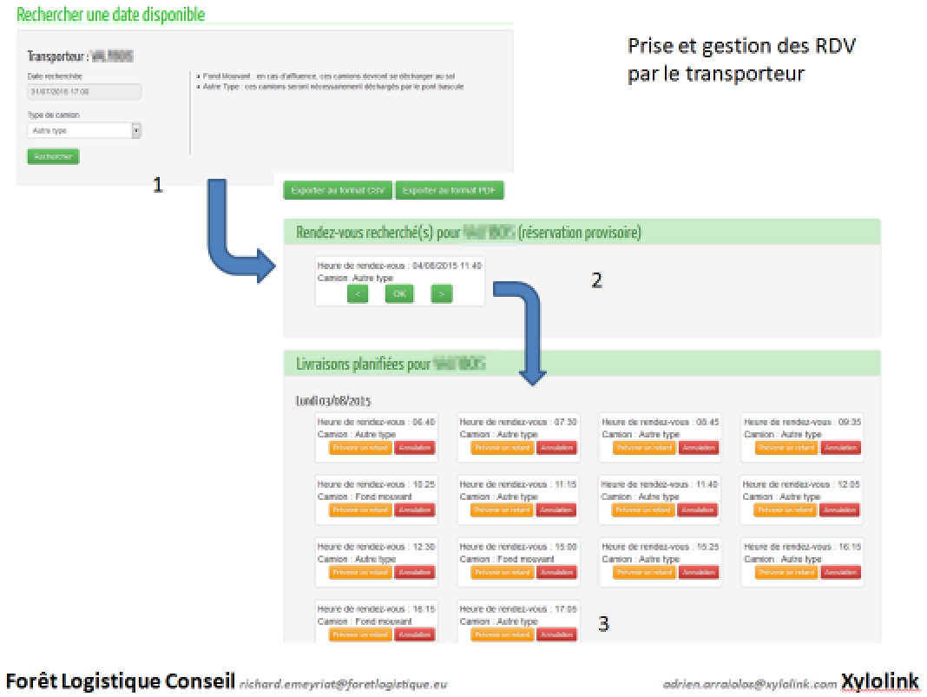Open the richard.emeyriat email link
This screenshot has width=927, height=697.
point(344,684)
